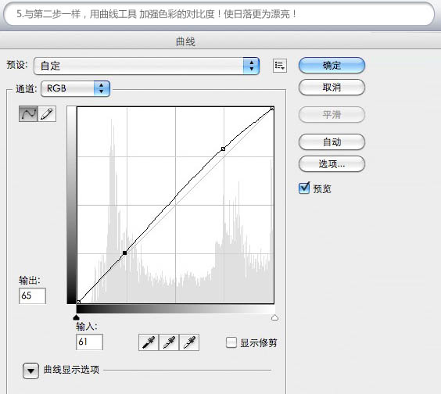Select the pencil draw-curve tool
Viewport: 441px width, 394px height.
pos(47,114)
